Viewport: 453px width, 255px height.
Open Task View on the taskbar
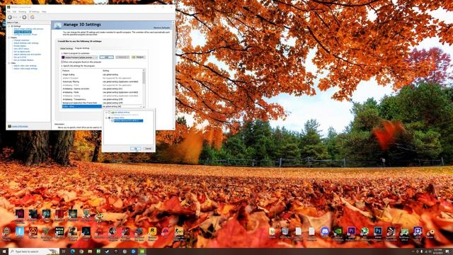pyautogui.click(x=64, y=251)
